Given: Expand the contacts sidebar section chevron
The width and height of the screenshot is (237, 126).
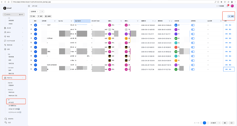Looking at the screenshot, I should pyautogui.click(x=23, y=32).
